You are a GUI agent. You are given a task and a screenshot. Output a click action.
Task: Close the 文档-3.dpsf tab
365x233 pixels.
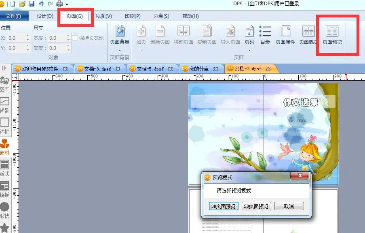tap(118, 69)
